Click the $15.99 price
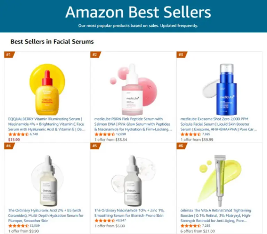This screenshot has width=267, height=234. click(x=14, y=140)
